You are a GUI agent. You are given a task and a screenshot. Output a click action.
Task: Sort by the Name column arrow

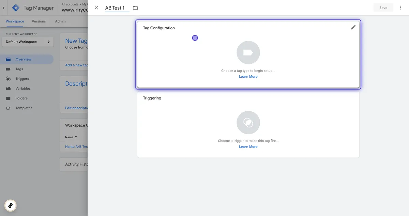pyautogui.click(x=76, y=137)
